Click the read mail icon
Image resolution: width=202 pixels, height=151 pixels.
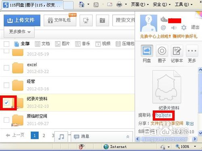coord(109,4)
